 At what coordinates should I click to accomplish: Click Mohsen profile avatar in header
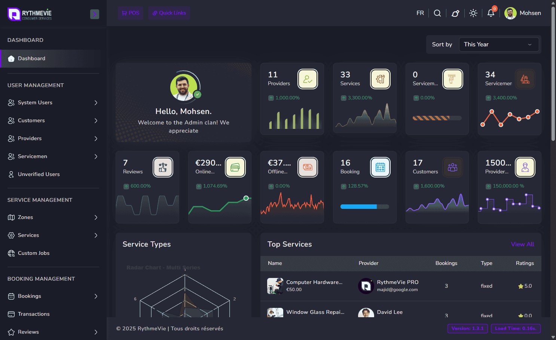[510, 13]
